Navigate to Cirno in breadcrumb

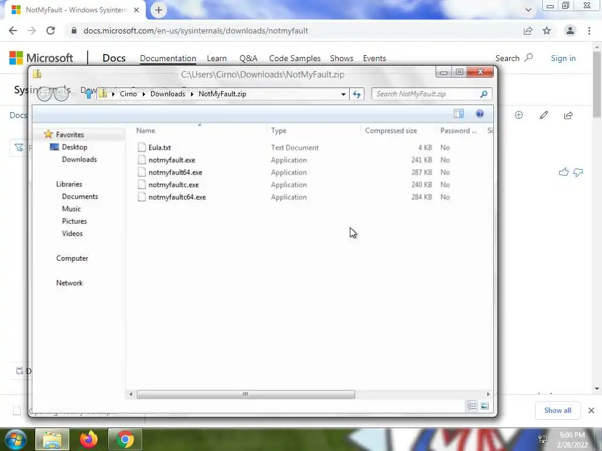[x=128, y=94]
